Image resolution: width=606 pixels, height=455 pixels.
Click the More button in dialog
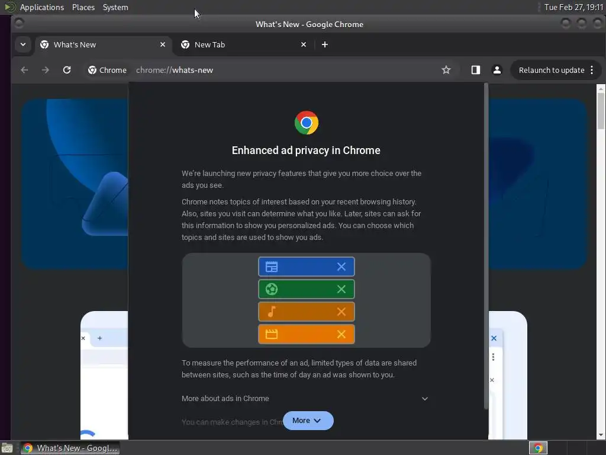pyautogui.click(x=308, y=421)
